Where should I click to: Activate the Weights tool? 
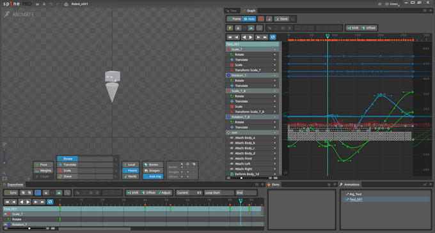[x=43, y=170]
